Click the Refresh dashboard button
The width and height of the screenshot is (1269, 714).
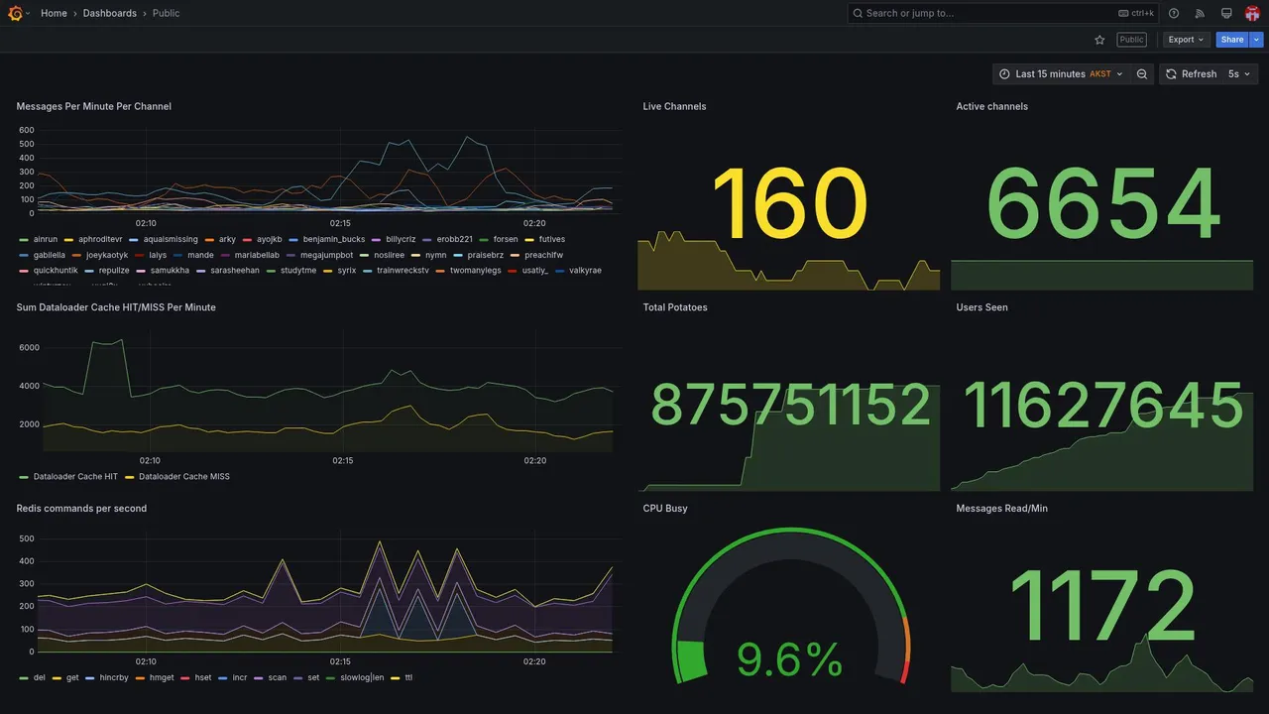(1191, 74)
